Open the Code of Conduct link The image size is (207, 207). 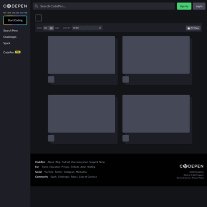pyautogui.click(x=88, y=177)
